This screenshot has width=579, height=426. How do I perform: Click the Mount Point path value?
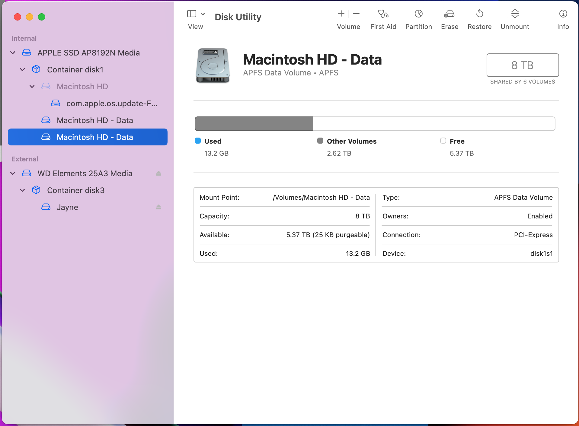(x=321, y=197)
